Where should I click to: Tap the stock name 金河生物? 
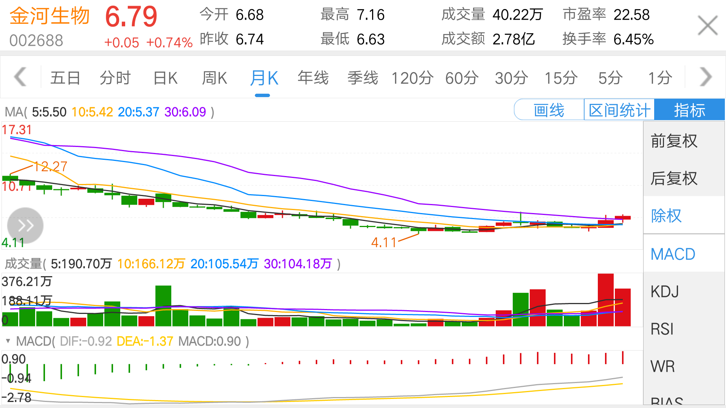pos(50,16)
